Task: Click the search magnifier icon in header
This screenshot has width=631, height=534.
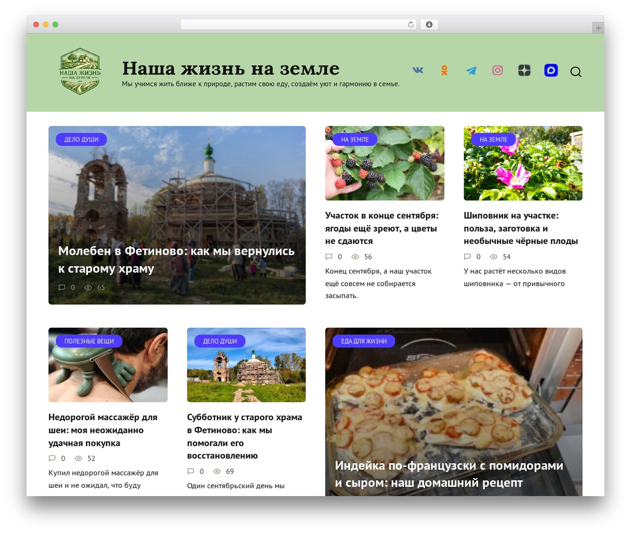Action: 576,72
